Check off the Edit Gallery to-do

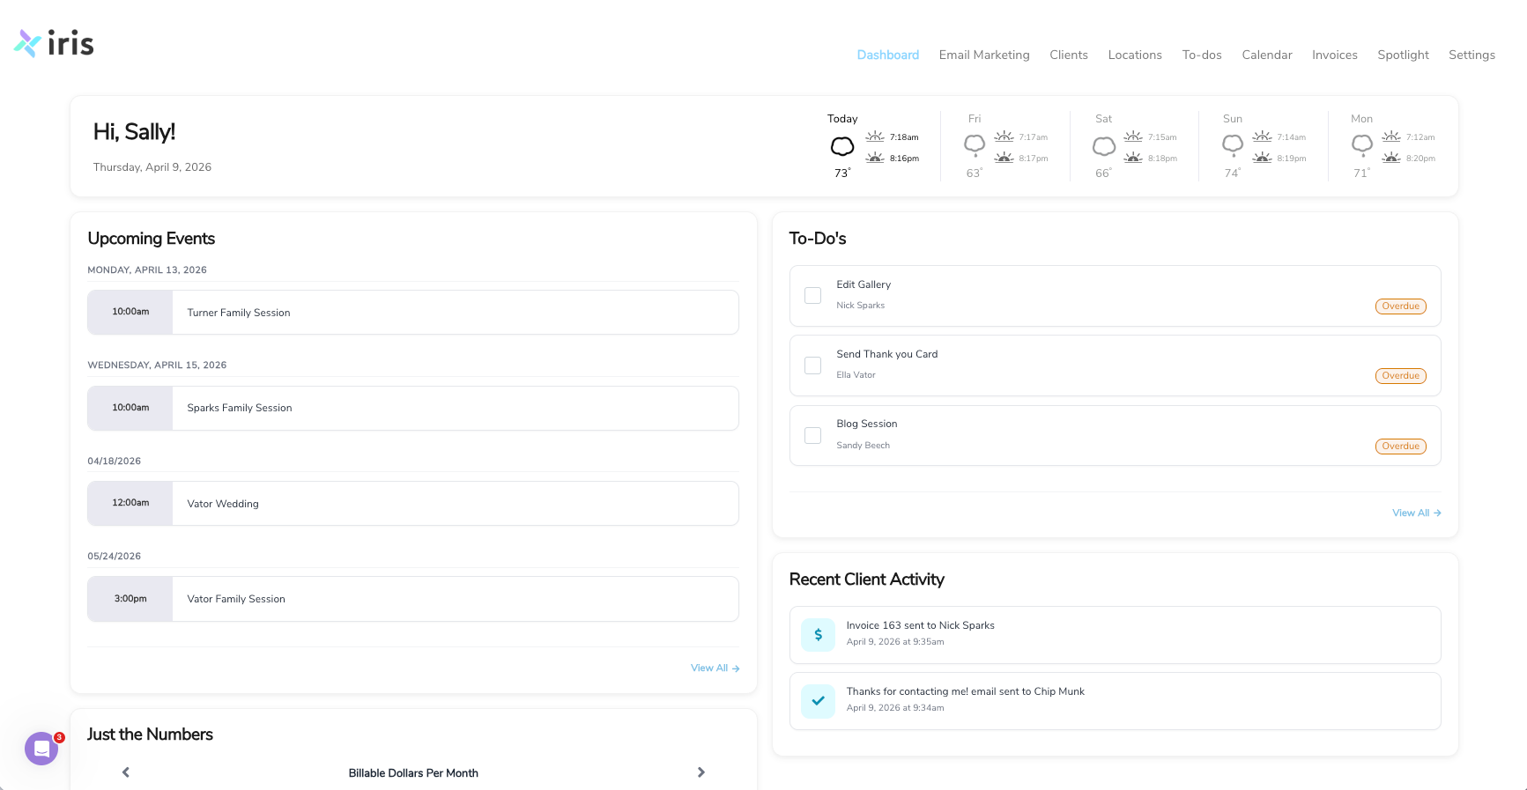pyautogui.click(x=813, y=296)
